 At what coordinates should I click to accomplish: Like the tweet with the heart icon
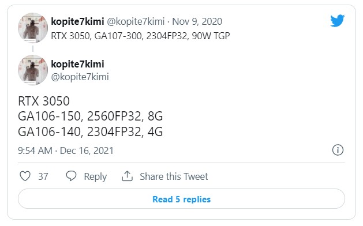pos(25,176)
